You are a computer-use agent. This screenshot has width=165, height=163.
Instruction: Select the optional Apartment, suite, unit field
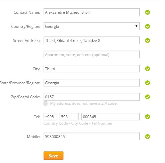[x=92, y=54]
